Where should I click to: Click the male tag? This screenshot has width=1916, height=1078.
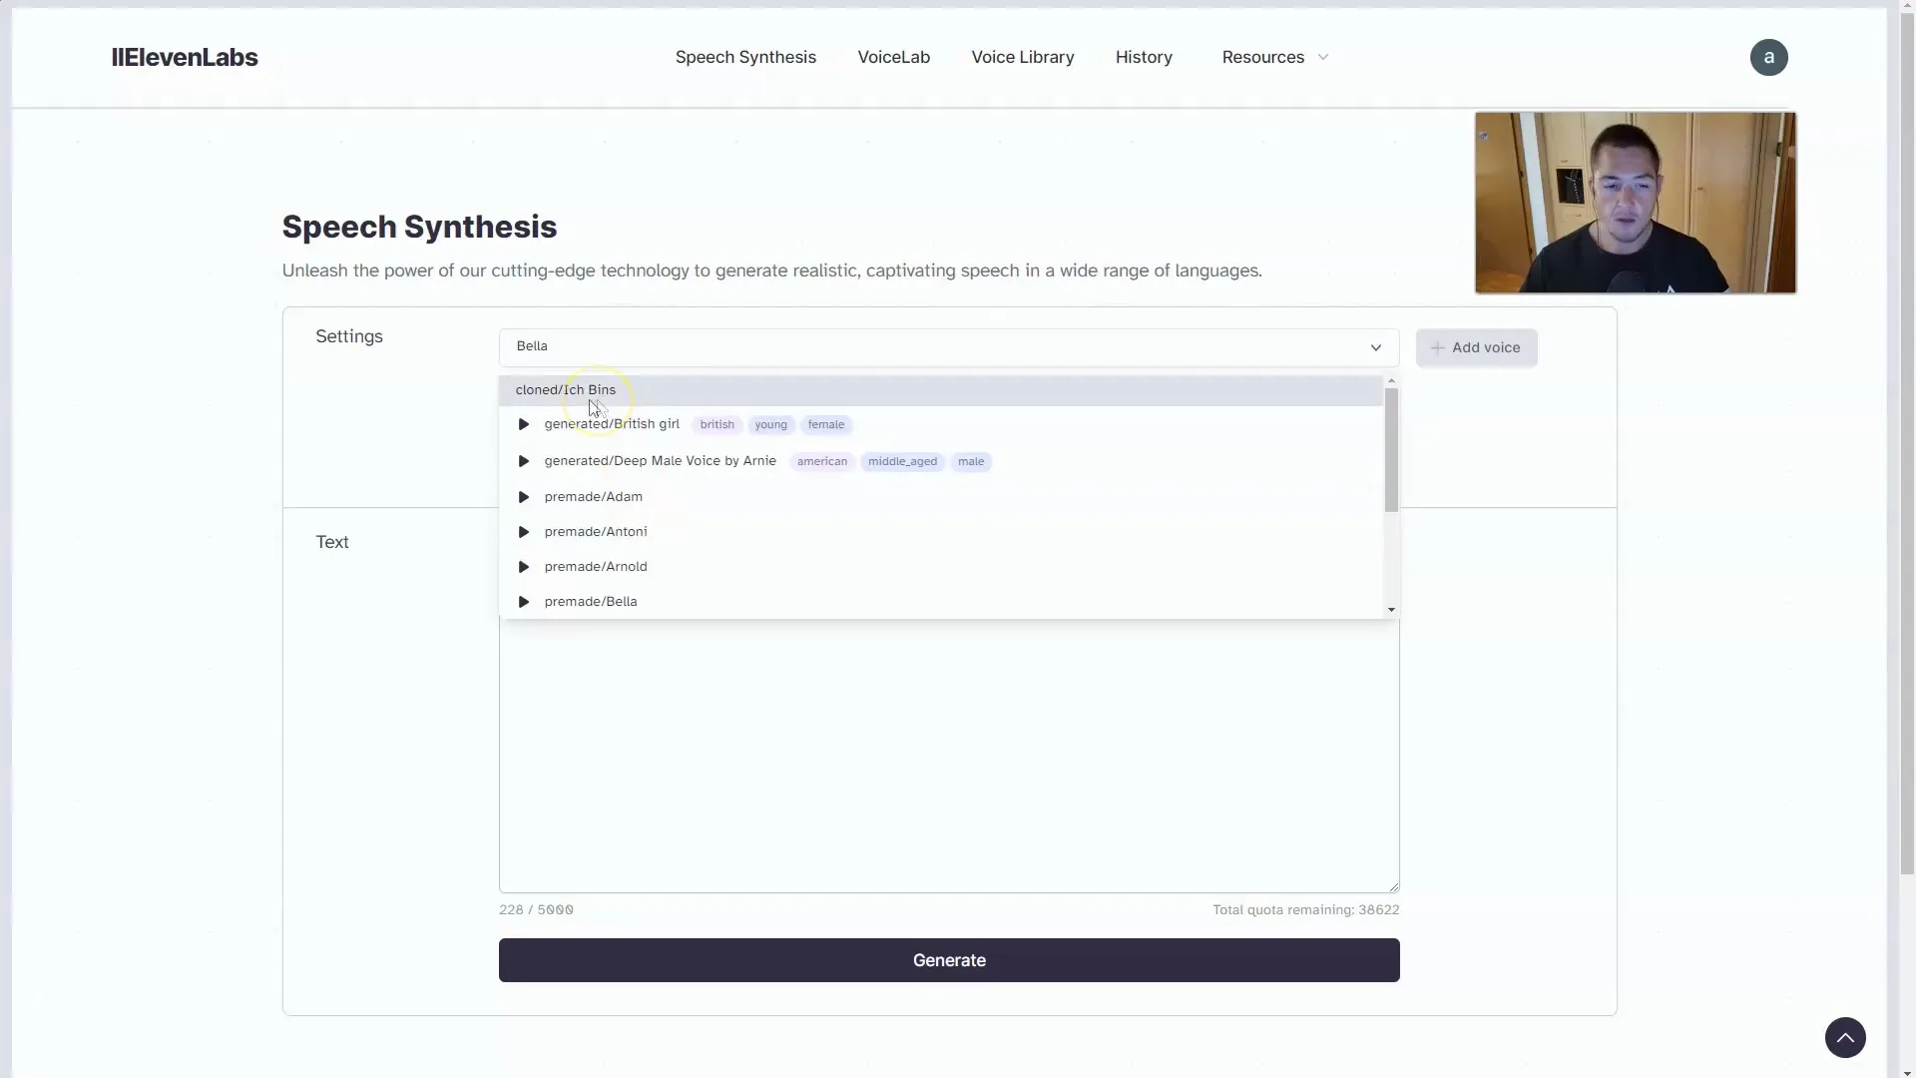pos(970,462)
